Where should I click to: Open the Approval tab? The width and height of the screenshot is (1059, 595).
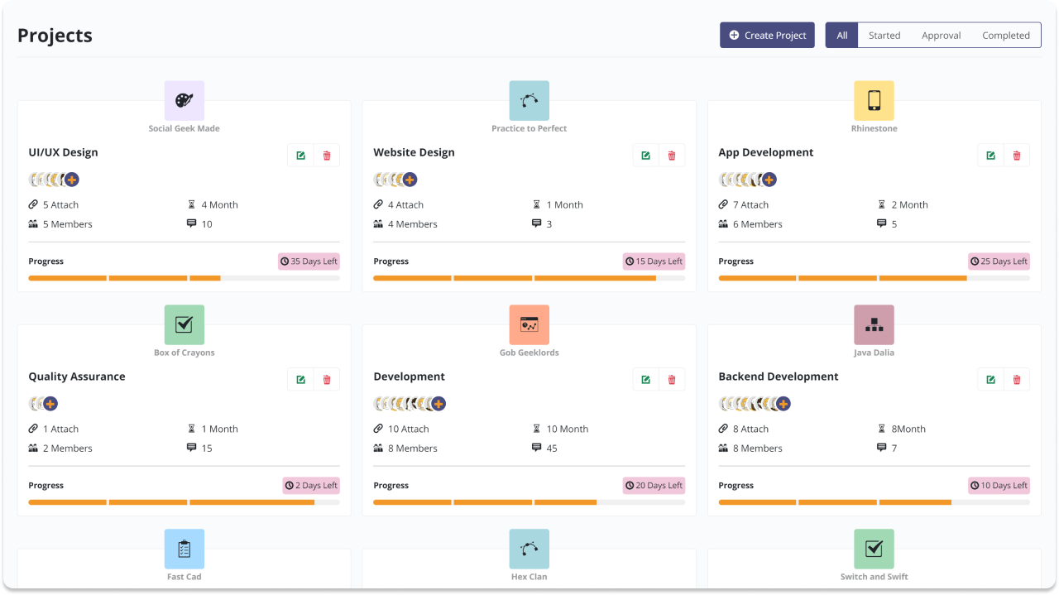[941, 35]
